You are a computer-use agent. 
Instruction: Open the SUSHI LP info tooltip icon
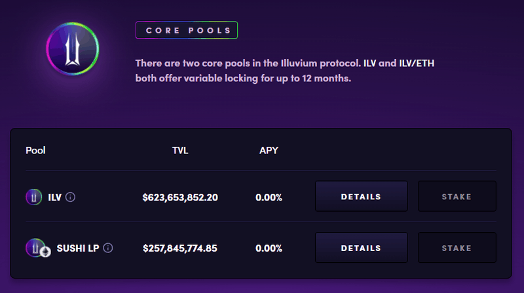[x=108, y=248]
